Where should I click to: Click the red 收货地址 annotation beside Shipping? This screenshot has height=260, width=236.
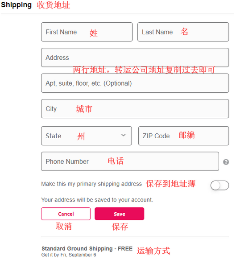(x=54, y=5)
